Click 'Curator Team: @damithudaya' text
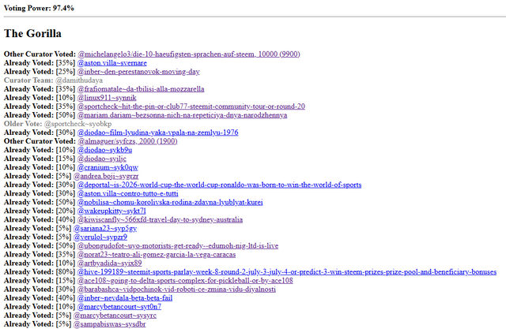Screen dimensions: 506x329 [53, 80]
